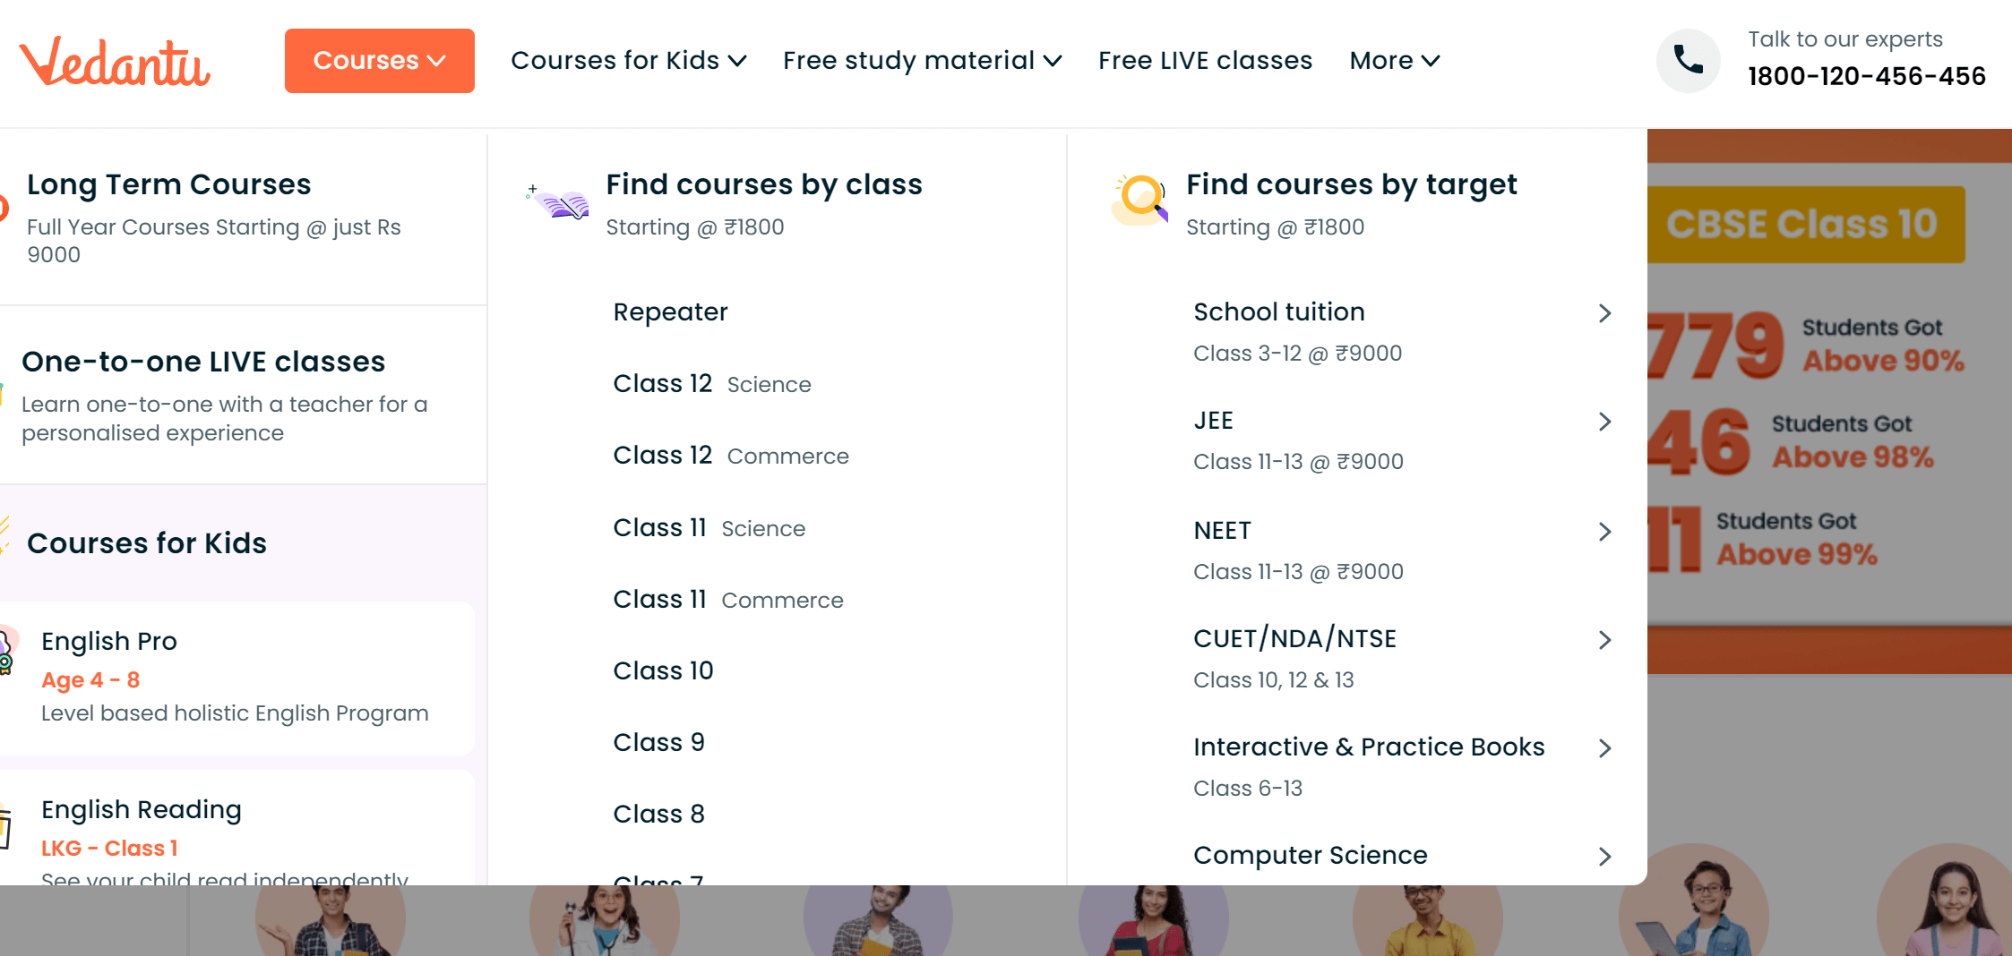Select Class 12 Science course
The width and height of the screenshot is (2012, 956).
[711, 384]
